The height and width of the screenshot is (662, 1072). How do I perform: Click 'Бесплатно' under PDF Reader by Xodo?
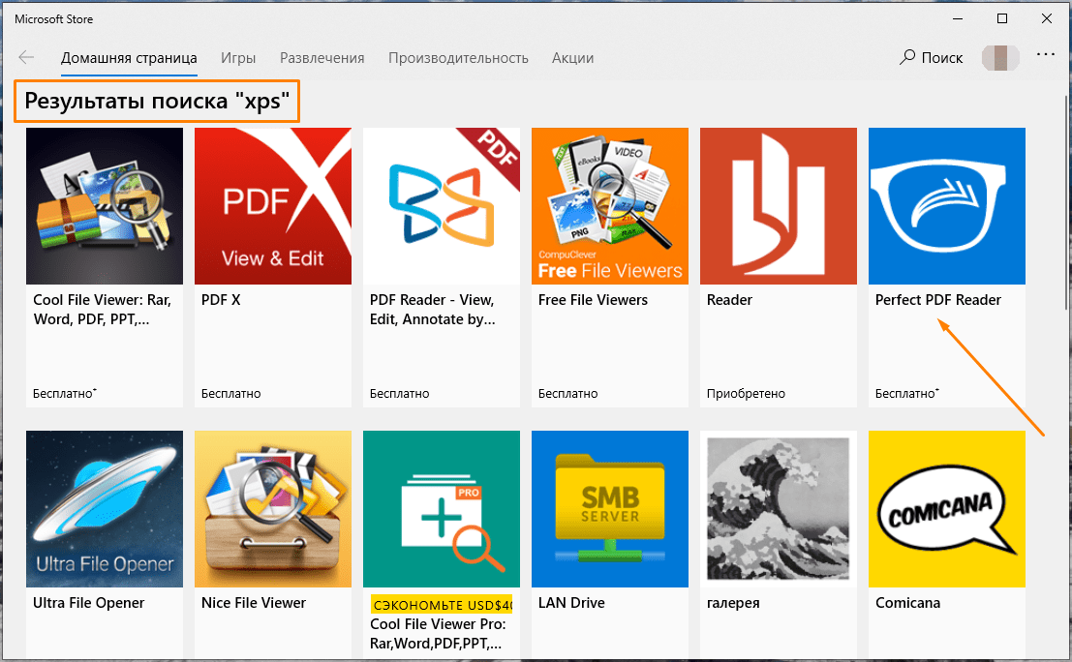(x=400, y=394)
